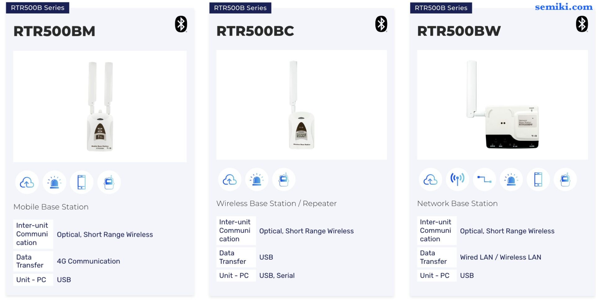Click the alarm light icon under RTR500BC
This screenshot has width=596, height=302.
[257, 180]
